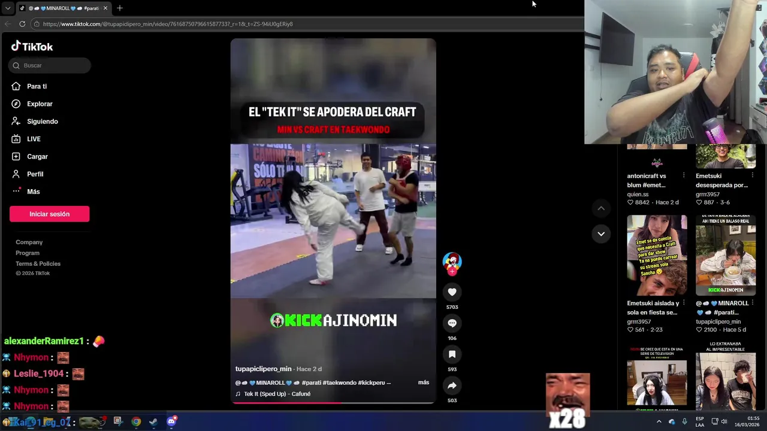The image size is (767, 431).
Task: Click the 'antonicraft vs blum #emet...' title
Action: (647, 180)
